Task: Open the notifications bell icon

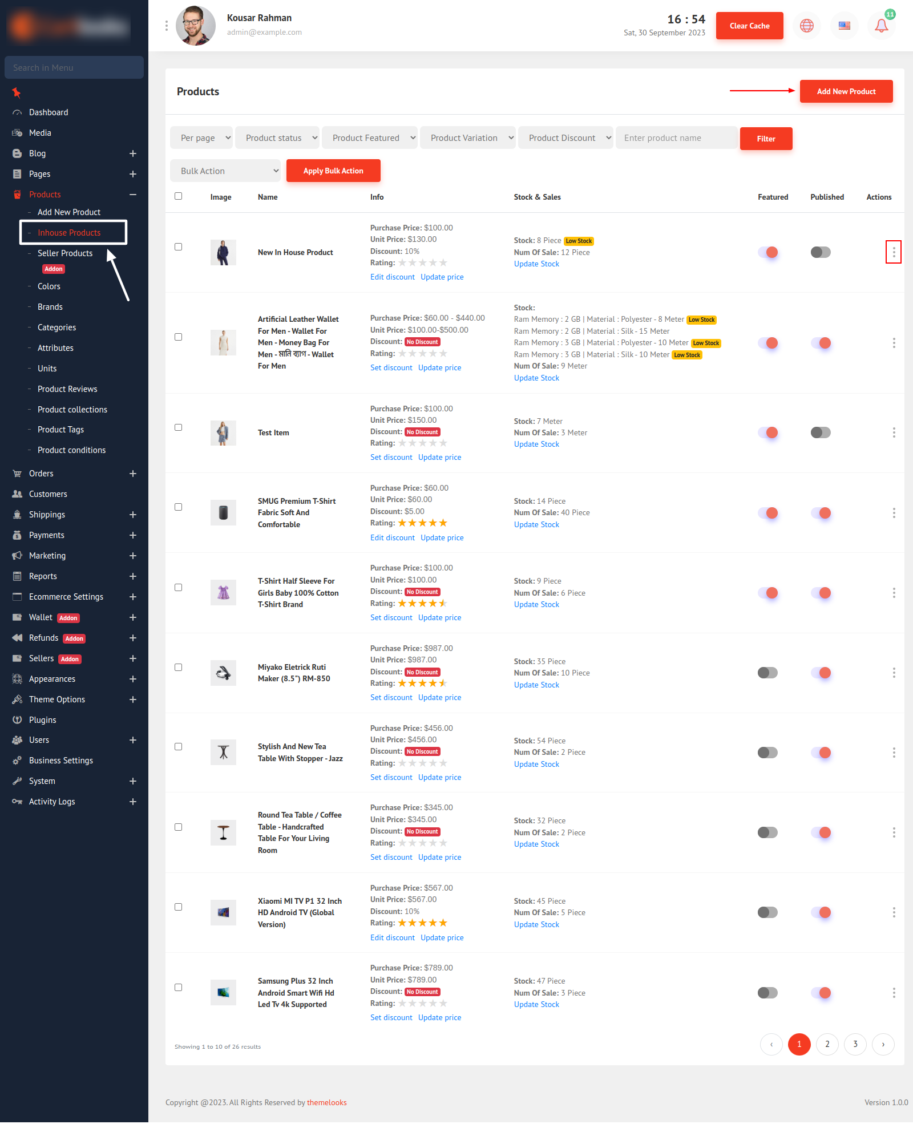Action: click(x=881, y=26)
